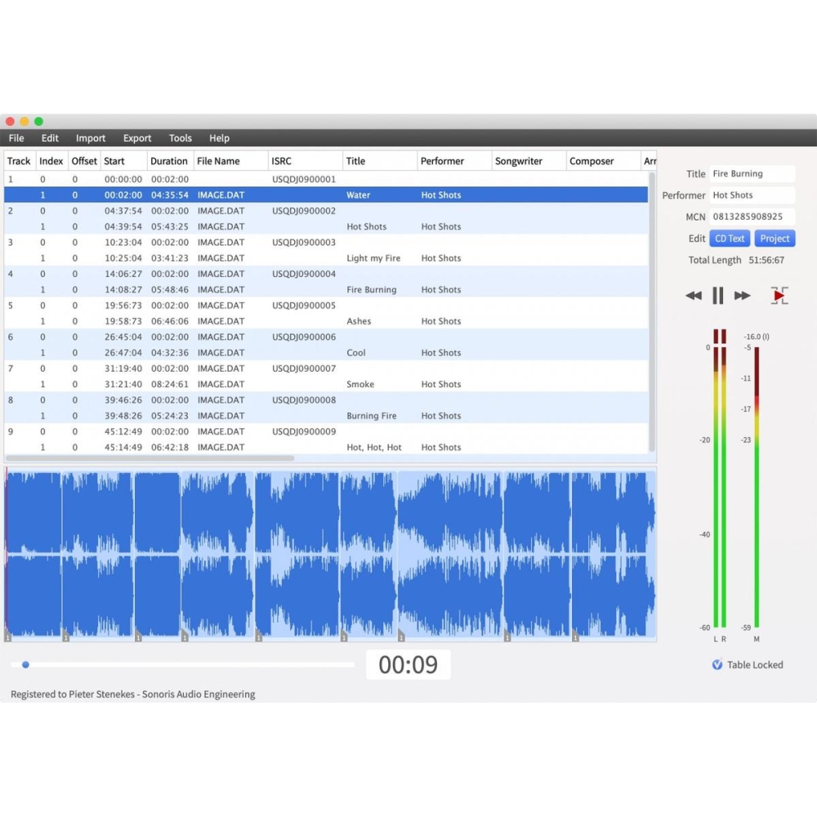Viewport: 817px width, 817px height.
Task: Open the Import menu
Action: [x=91, y=138]
